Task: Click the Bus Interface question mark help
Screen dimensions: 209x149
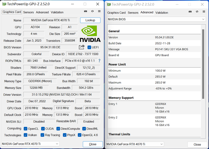Action: point(99,61)
